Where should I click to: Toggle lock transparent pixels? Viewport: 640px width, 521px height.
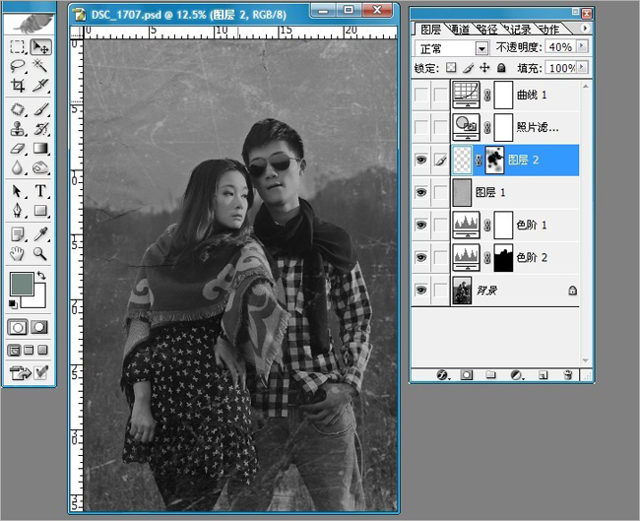pyautogui.click(x=451, y=67)
